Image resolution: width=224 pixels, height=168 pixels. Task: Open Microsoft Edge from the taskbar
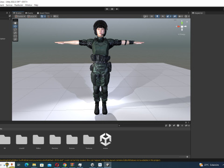click(27, 165)
